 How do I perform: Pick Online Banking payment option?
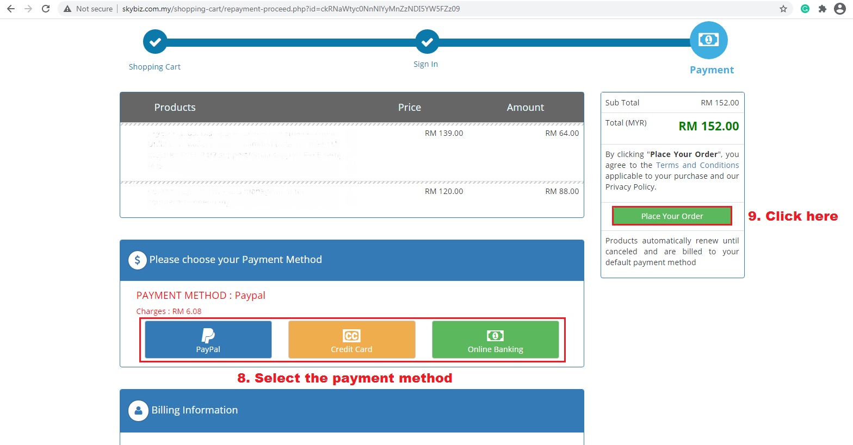click(x=495, y=340)
